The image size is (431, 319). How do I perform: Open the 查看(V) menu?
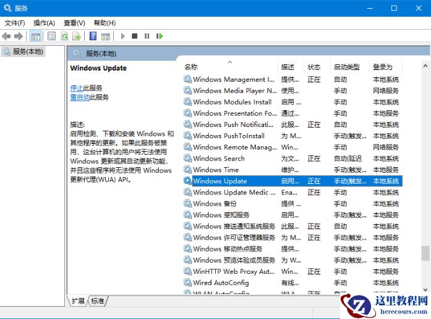[x=74, y=23]
